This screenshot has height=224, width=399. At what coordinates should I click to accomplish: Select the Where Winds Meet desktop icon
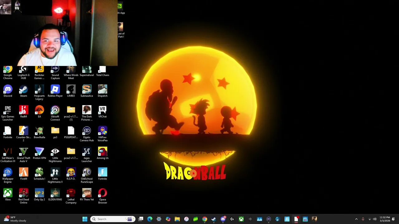point(71,72)
